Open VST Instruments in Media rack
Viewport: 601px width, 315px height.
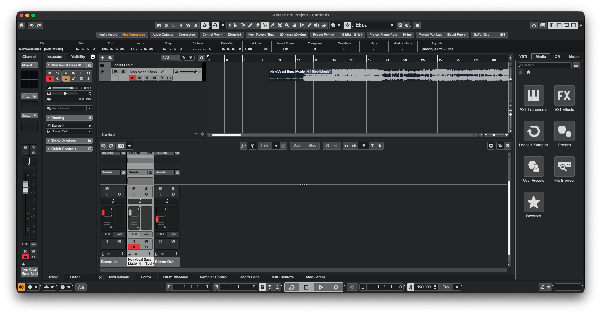(533, 95)
